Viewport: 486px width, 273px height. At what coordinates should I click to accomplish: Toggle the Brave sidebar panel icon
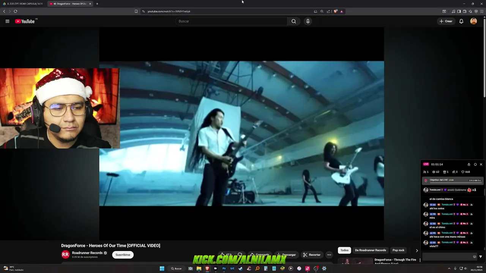click(x=459, y=11)
